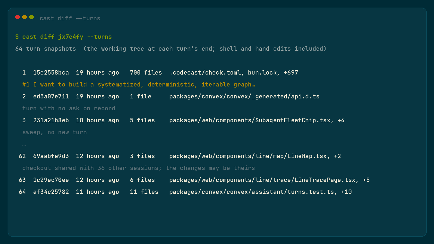Click '3 files' in the turn 62 row

tap(142, 156)
